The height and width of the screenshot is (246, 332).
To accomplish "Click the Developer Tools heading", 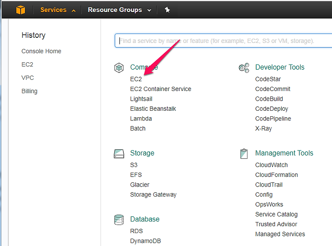I will [x=280, y=67].
